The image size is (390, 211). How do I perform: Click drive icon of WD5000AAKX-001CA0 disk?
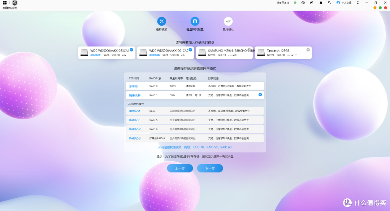[x=143, y=52]
